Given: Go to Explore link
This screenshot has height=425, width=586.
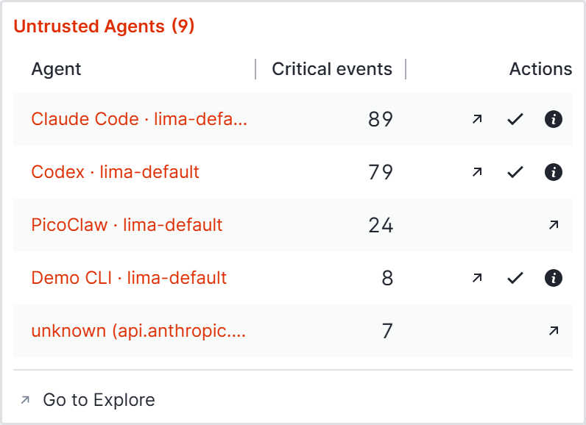Looking at the screenshot, I should [99, 400].
